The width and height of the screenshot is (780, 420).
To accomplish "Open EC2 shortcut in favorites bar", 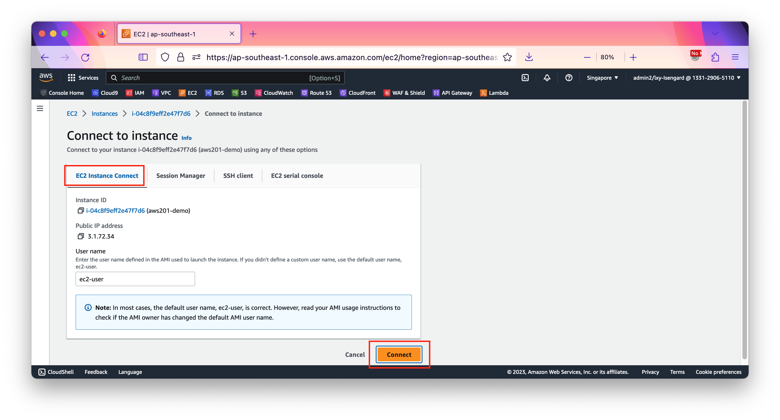I will click(188, 93).
